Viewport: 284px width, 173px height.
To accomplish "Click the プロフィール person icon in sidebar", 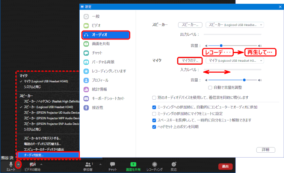I will [86, 80].
